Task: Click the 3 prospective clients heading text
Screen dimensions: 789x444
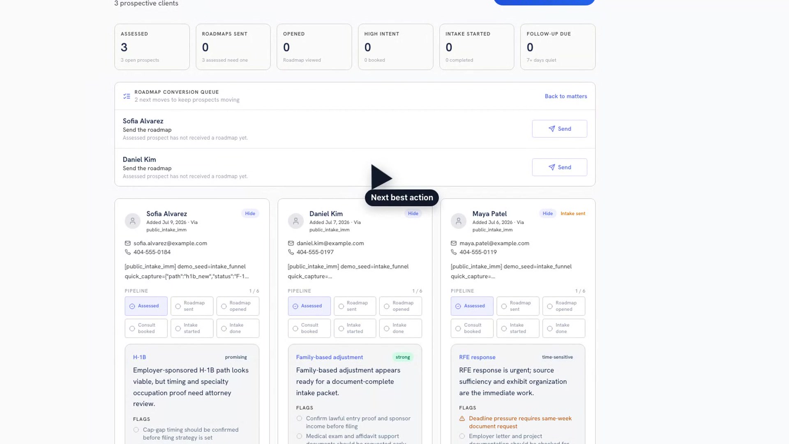Action: (146, 3)
